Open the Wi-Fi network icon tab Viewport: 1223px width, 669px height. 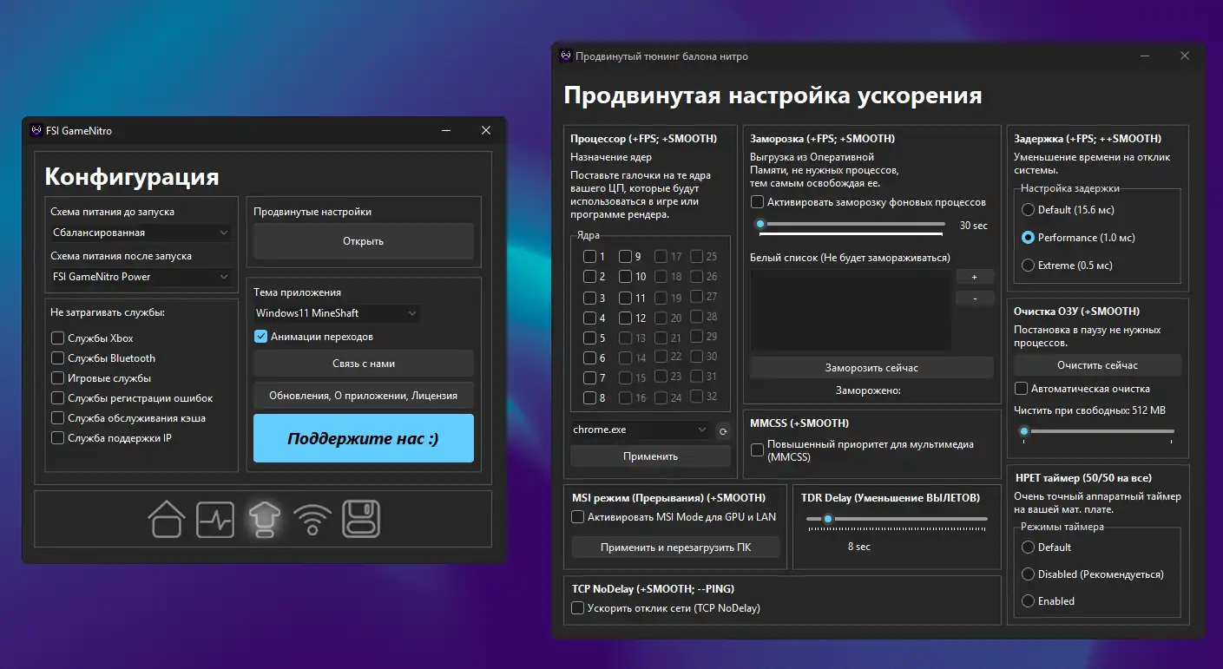312,519
